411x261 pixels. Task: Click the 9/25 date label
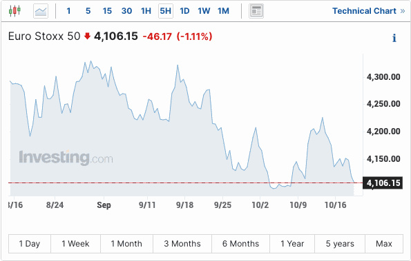coord(223,205)
